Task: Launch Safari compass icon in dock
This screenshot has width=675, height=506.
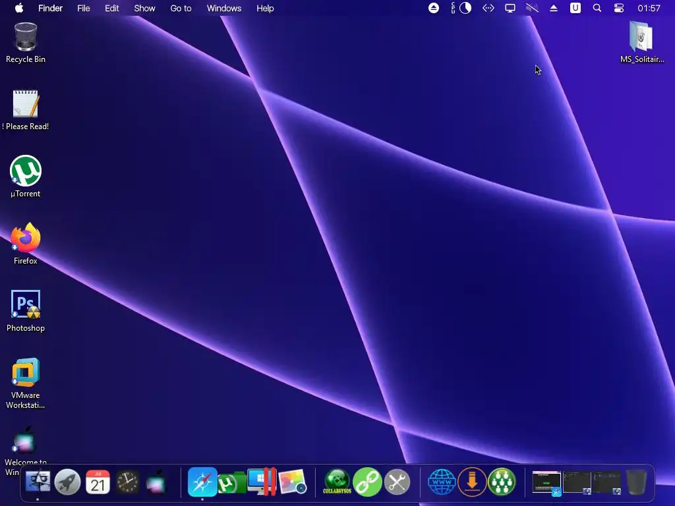Action: (x=202, y=482)
